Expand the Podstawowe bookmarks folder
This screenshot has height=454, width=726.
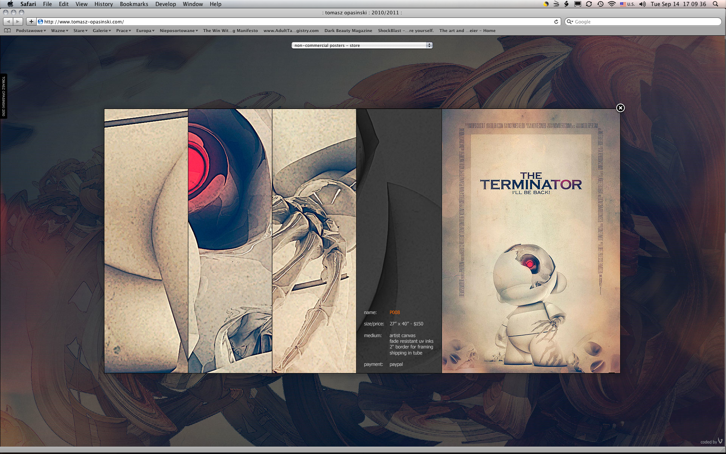coord(31,31)
